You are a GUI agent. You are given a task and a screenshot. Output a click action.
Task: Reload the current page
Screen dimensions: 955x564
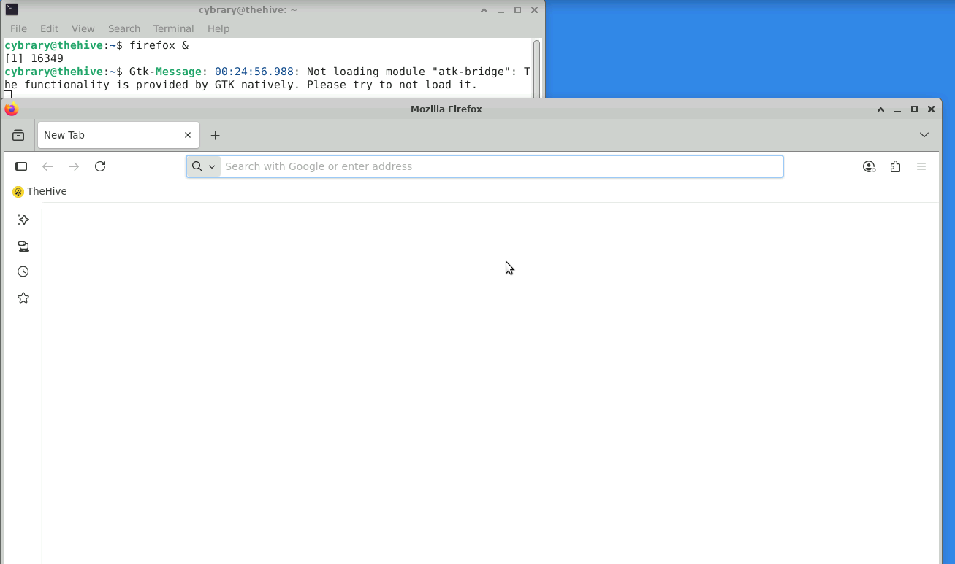pos(100,166)
